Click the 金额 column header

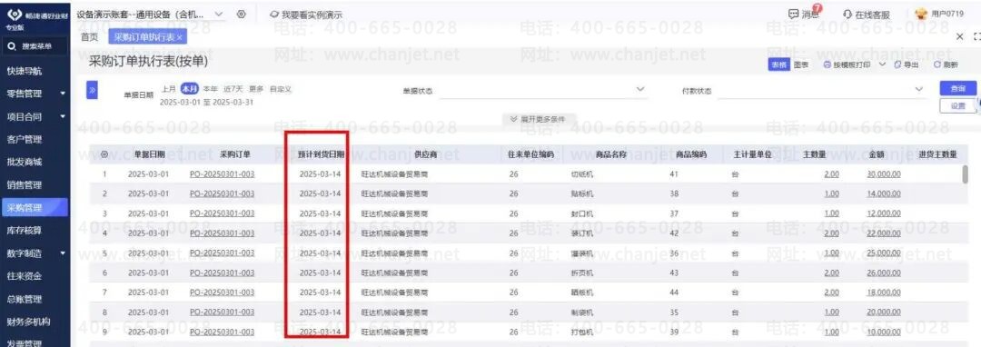click(x=877, y=154)
